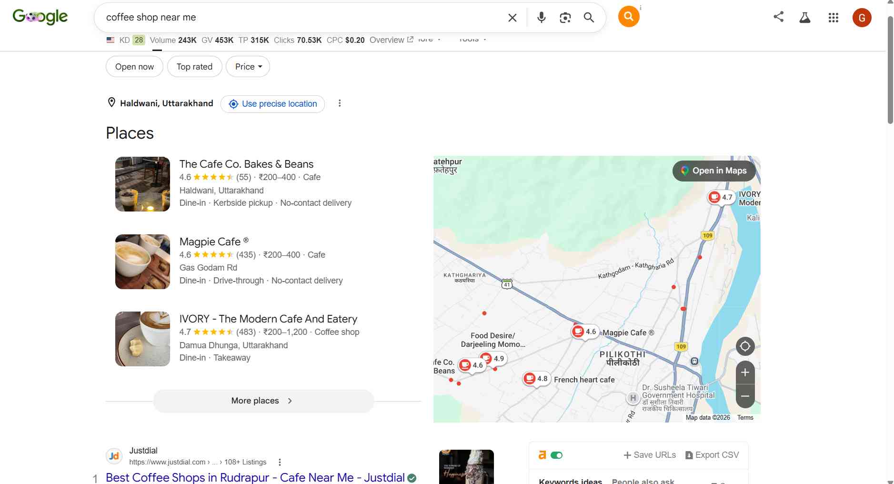Select the 4.7 IVORY map pin

tap(721, 197)
